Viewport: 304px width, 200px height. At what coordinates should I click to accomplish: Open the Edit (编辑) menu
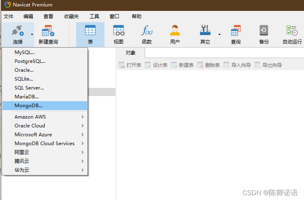tap(28, 17)
